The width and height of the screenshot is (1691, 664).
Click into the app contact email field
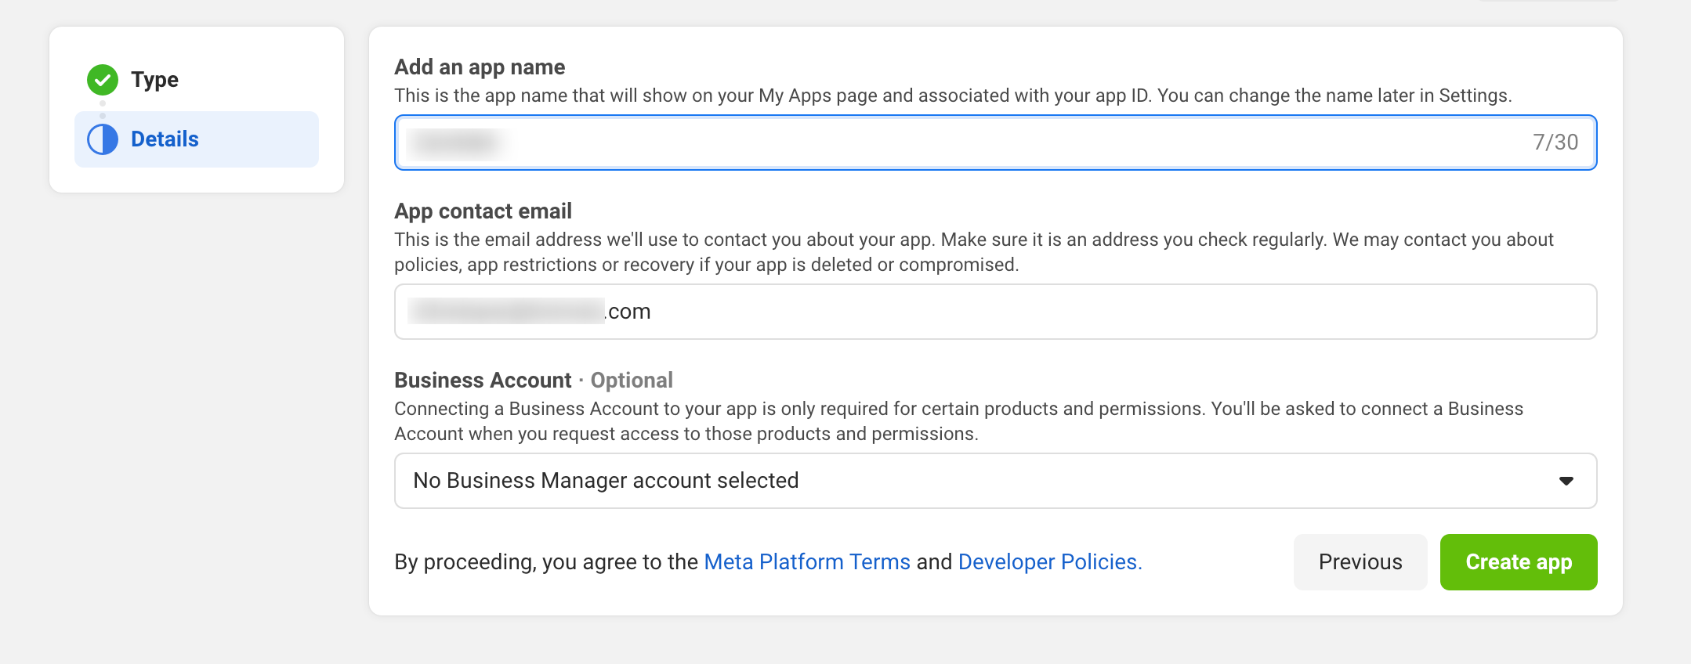click(x=995, y=312)
